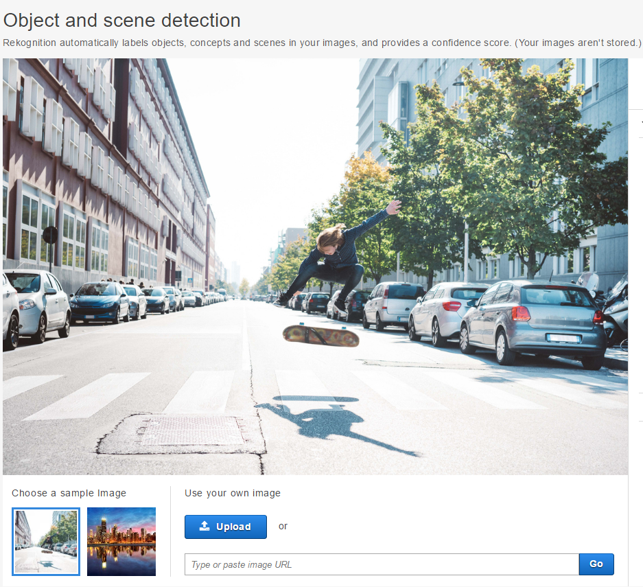Click the 'Use your own image' label
The image size is (643, 587).
pos(233,493)
